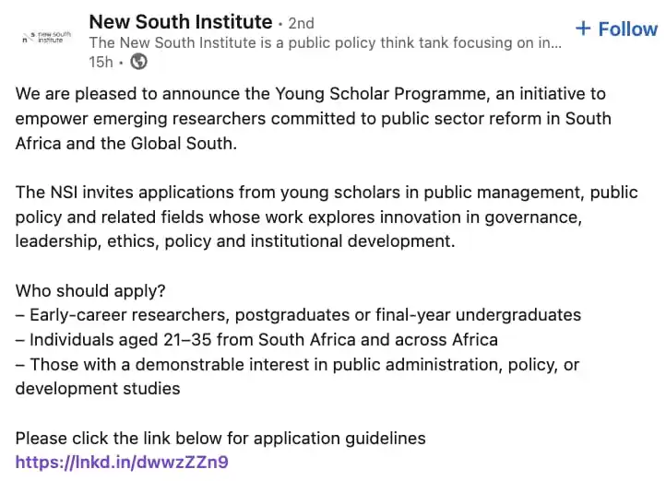The width and height of the screenshot is (666, 481).
Task: Click the 2nd connection degree label
Action: pyautogui.click(x=301, y=23)
